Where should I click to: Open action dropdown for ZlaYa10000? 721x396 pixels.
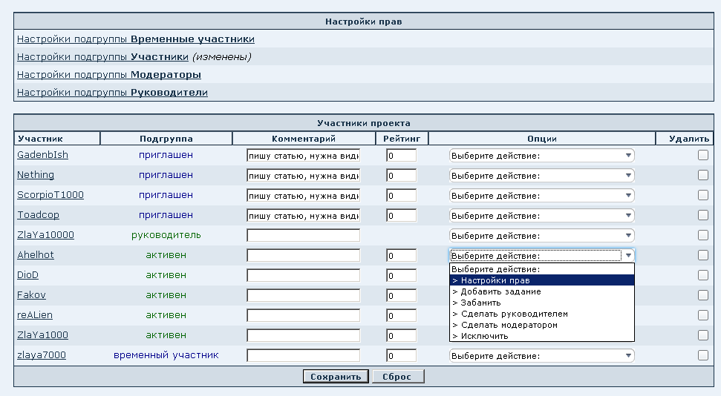point(541,236)
